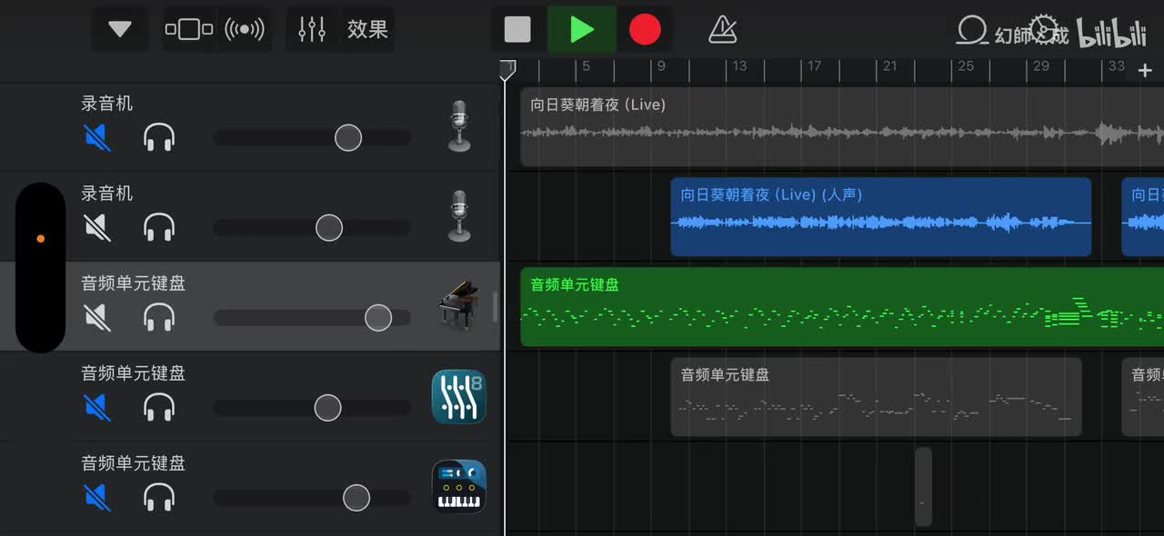Mute the second 录音机 track

tap(97, 227)
